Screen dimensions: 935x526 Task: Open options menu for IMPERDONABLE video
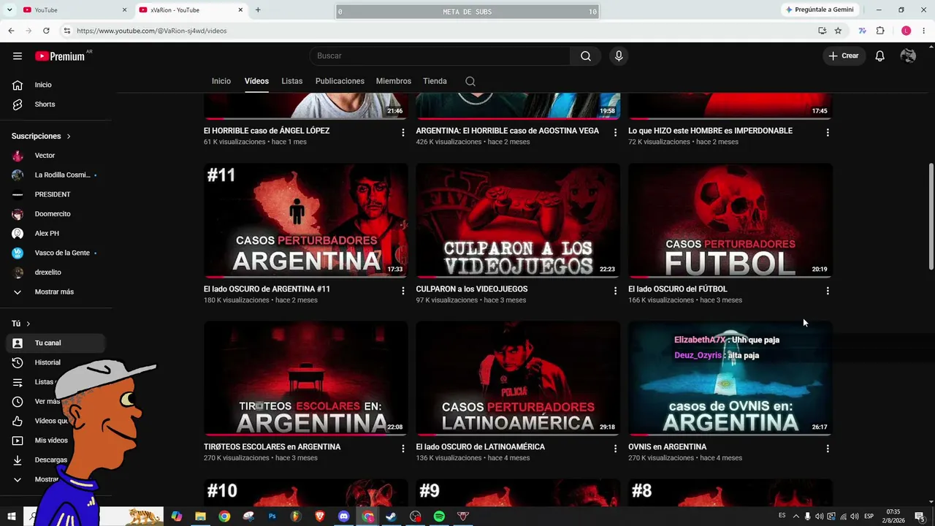tap(828, 132)
